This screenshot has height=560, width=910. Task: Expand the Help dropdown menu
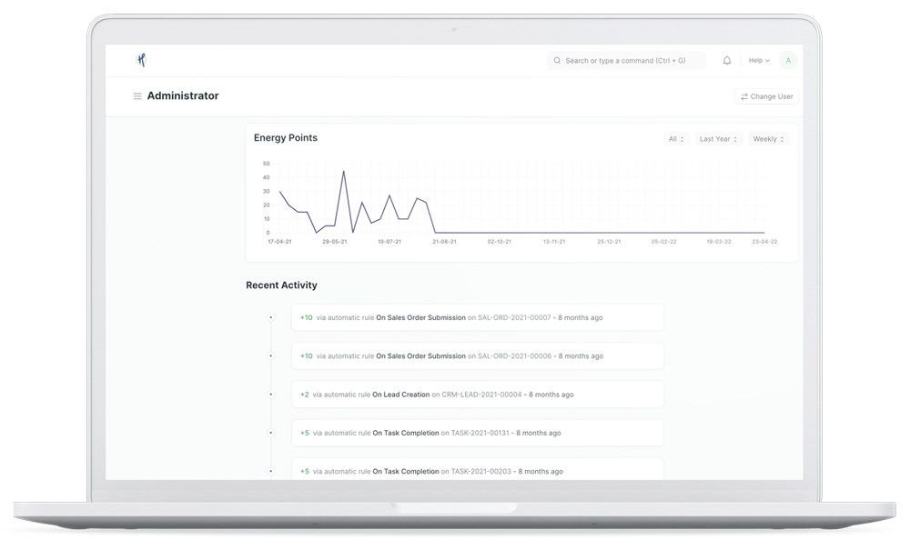pyautogui.click(x=758, y=61)
